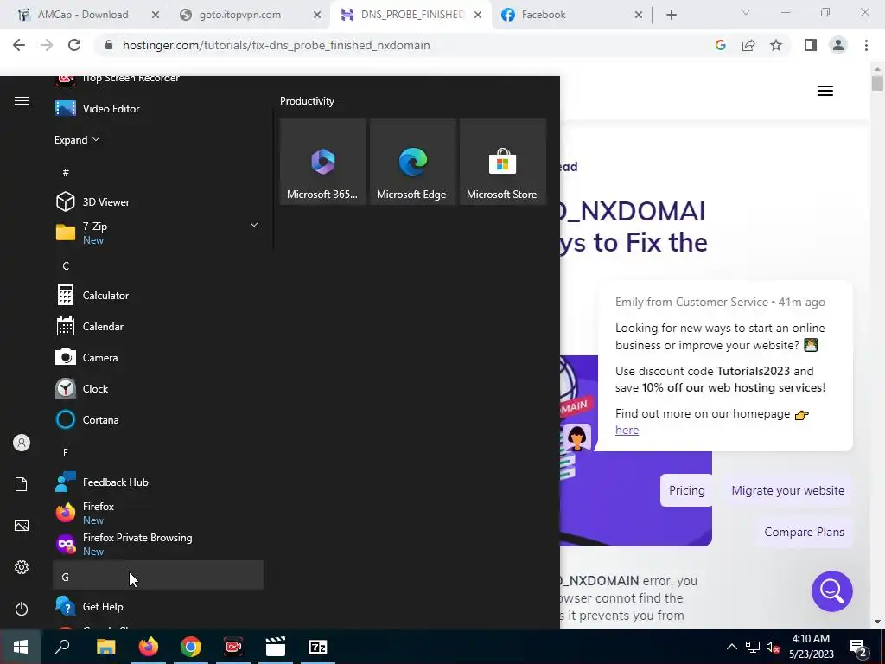Image resolution: width=885 pixels, height=664 pixels.
Task: Open the purple chat search bubble
Action: (x=832, y=591)
